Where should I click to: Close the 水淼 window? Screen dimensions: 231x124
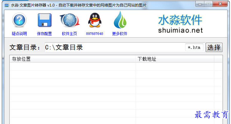coord(220,4)
